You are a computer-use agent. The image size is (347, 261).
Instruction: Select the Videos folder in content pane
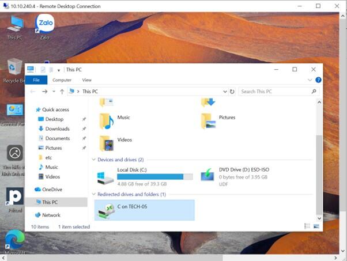(116, 143)
